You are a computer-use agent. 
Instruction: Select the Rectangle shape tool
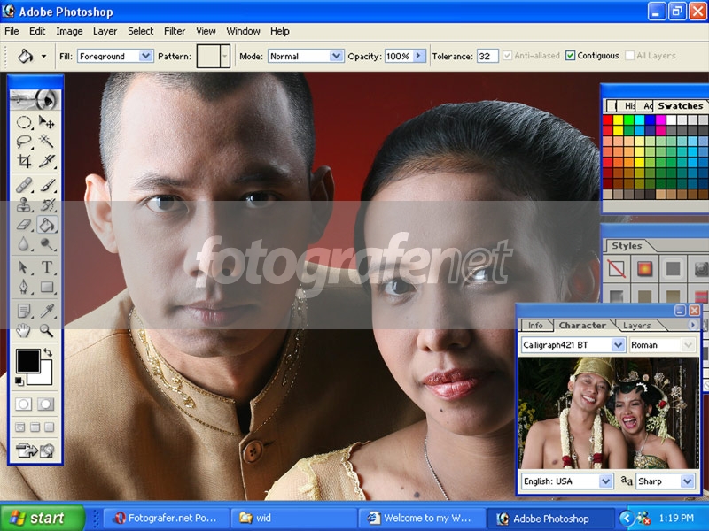47,287
